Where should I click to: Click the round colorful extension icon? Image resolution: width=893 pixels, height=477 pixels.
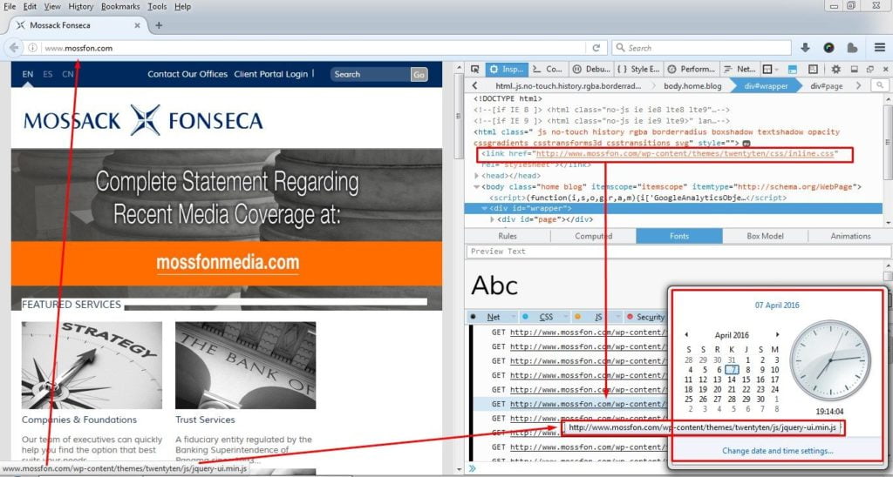click(828, 48)
